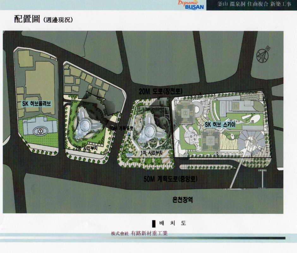
Task: Select the 배치도 caption text
Action: 173,223
